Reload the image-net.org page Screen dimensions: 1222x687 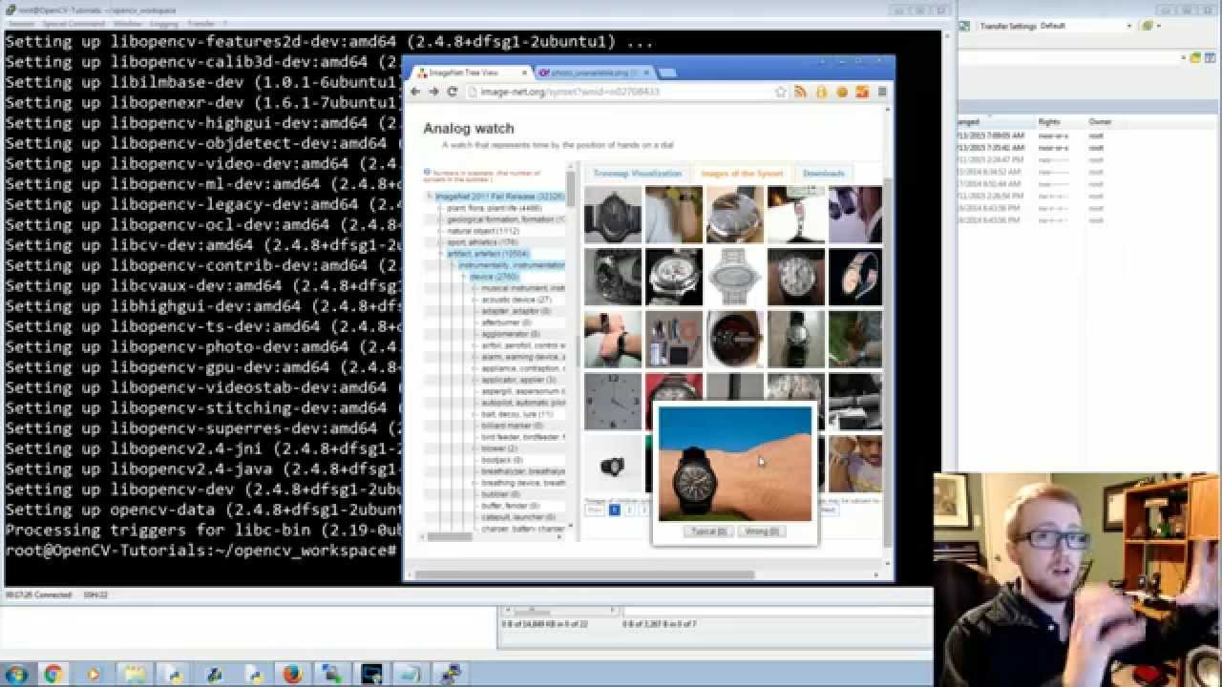pyautogui.click(x=453, y=92)
